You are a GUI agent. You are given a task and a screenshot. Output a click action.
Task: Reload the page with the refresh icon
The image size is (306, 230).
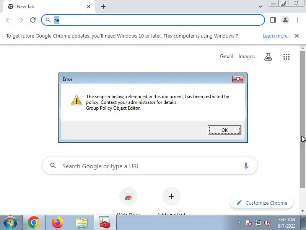coord(33,20)
